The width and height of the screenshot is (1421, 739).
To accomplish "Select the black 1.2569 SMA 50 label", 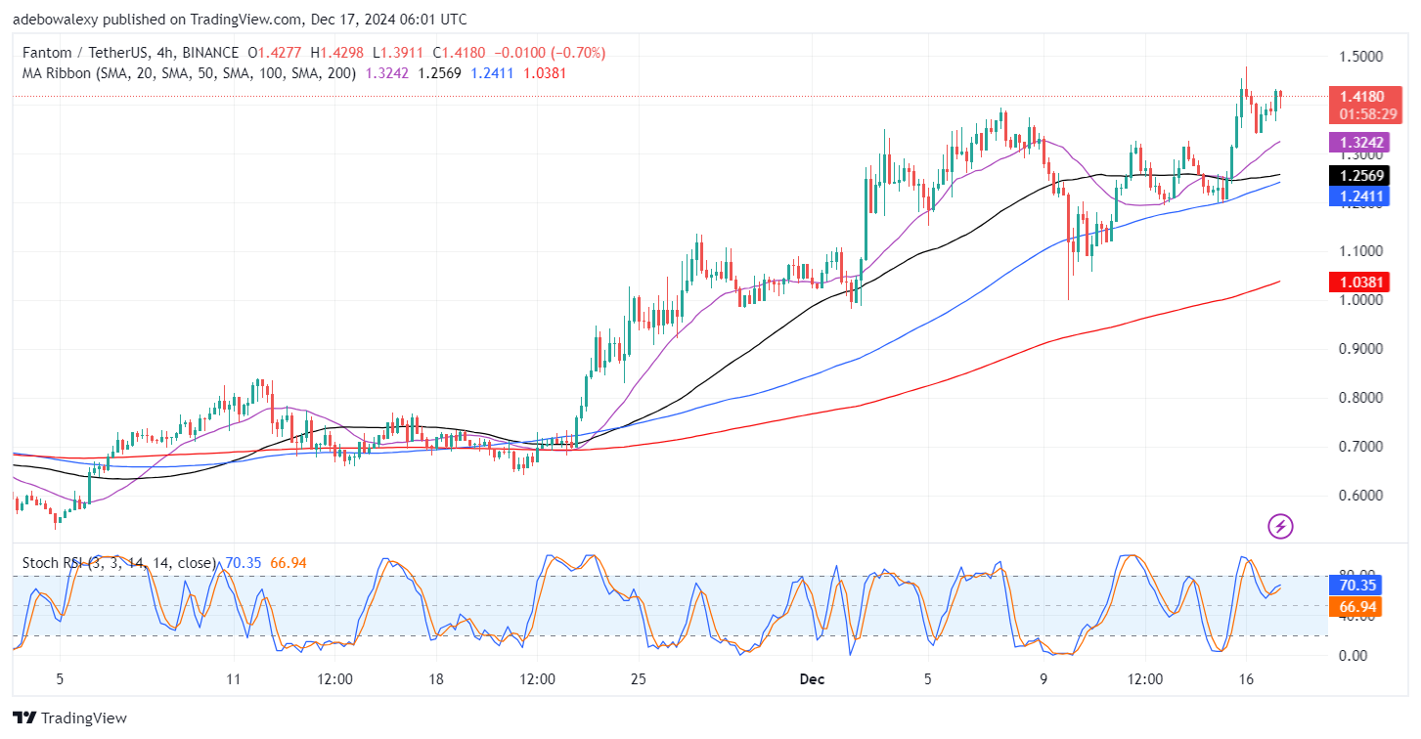I will point(1360,176).
